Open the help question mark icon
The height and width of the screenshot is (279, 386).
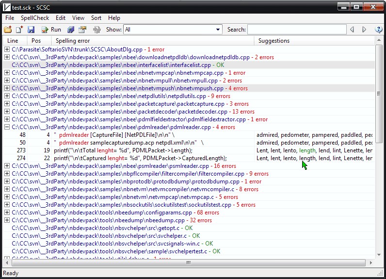click(x=378, y=30)
